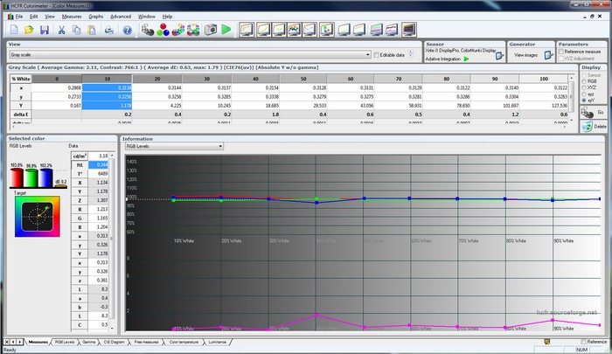Click the dark screen icon at the toolbar end
The image size is (612, 354).
[x=408, y=30]
